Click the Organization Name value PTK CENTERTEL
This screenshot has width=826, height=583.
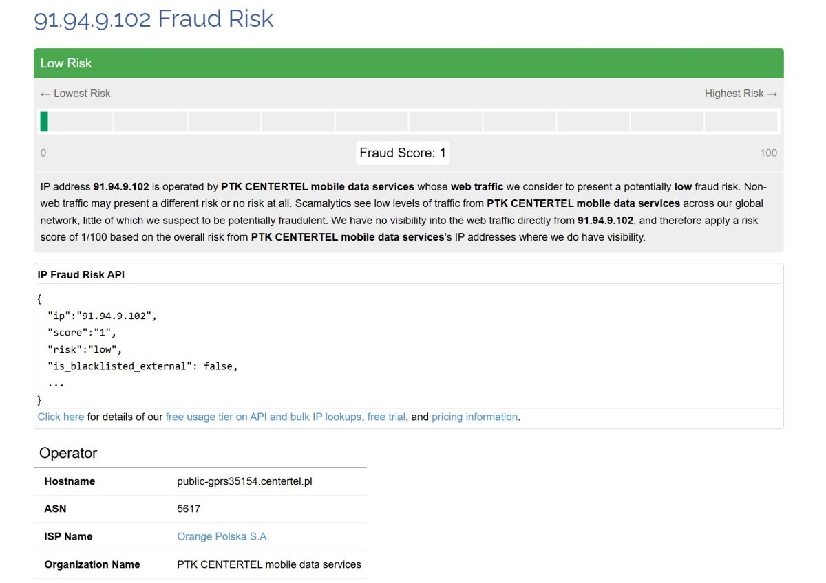point(268,564)
